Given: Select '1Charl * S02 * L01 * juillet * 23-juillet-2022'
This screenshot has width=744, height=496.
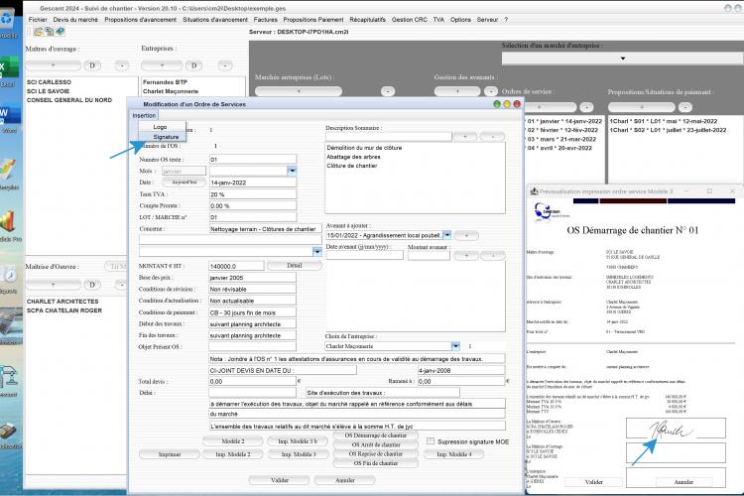Looking at the screenshot, I should pos(668,130).
